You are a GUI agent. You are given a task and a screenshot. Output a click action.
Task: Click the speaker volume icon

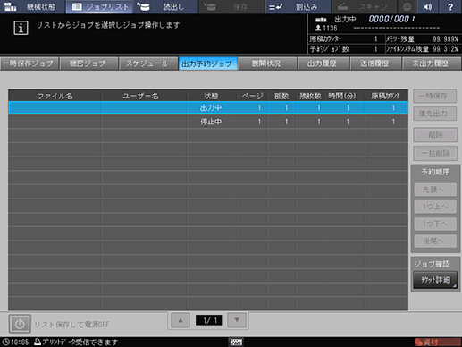[x=428, y=6]
